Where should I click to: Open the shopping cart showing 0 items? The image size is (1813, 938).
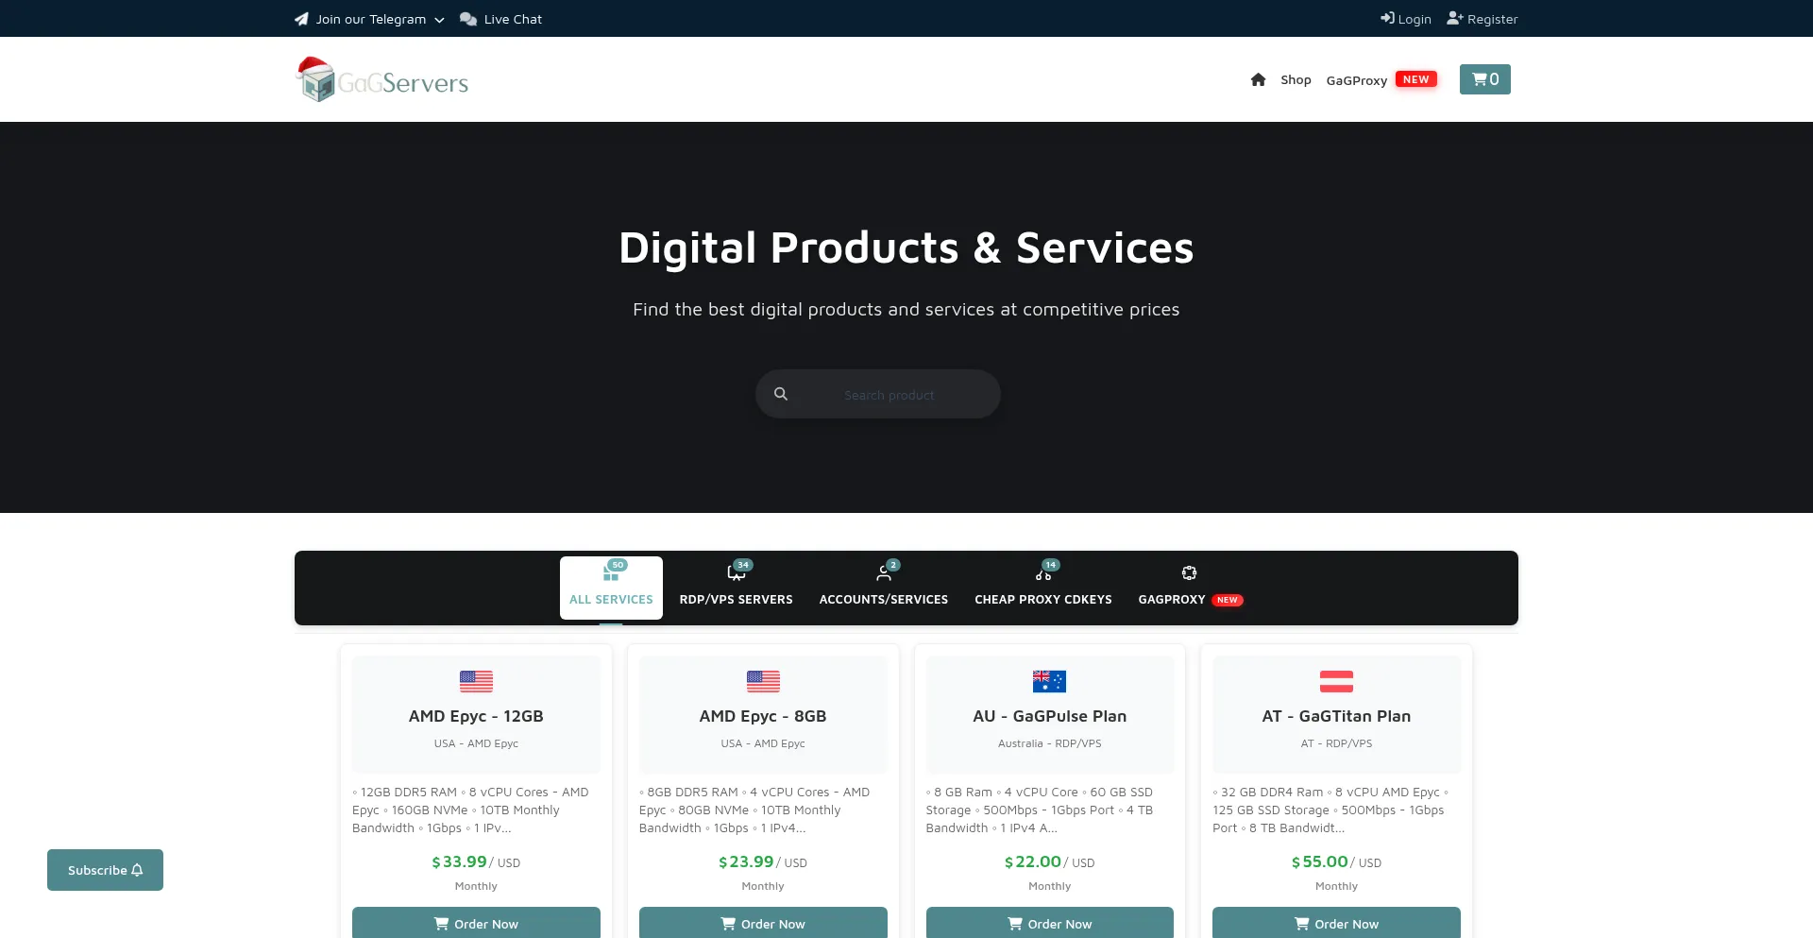pos(1484,79)
